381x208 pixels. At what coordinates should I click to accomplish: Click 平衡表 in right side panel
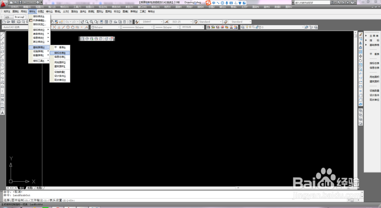coord(374,54)
